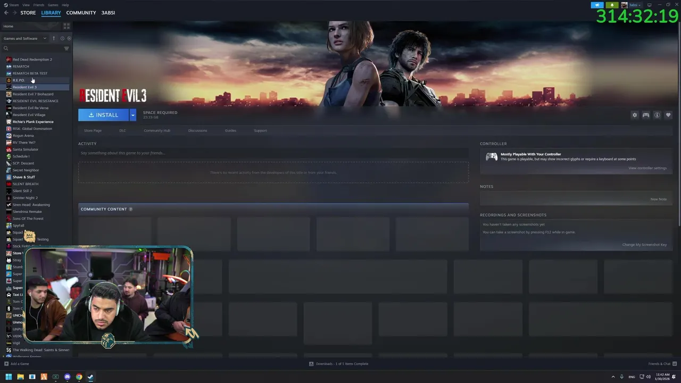Open the Windows Start menu
Viewport: 681px width, 383px height.
coord(9,377)
